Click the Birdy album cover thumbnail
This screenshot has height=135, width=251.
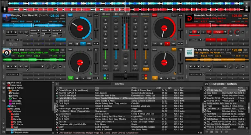click(6, 18)
